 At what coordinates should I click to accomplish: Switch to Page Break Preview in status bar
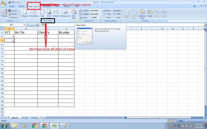176,121
